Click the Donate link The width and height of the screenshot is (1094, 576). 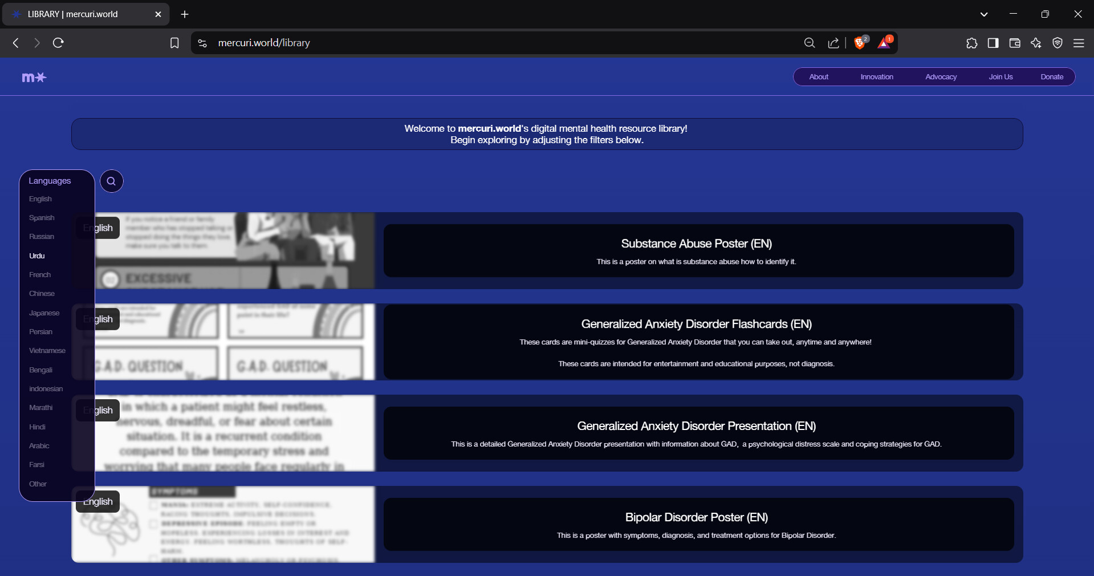click(x=1052, y=77)
